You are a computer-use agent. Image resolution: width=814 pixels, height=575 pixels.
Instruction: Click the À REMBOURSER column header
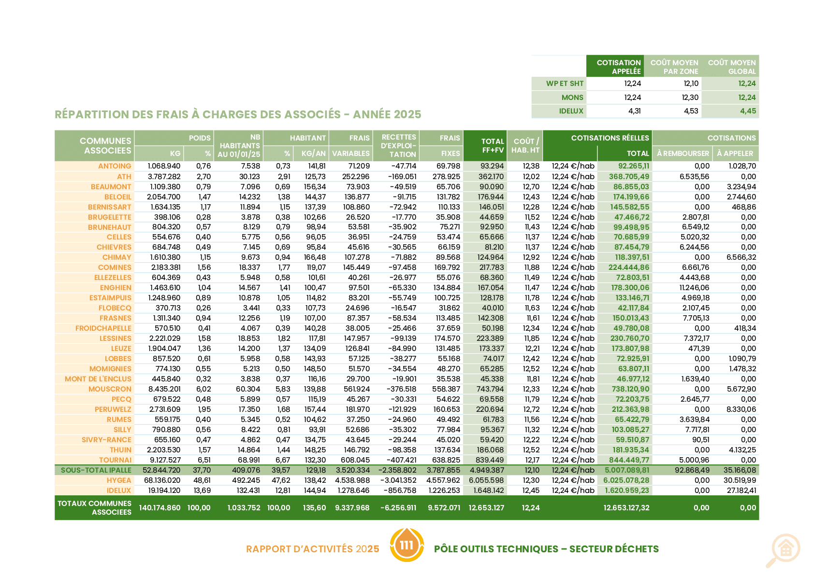coord(683,154)
